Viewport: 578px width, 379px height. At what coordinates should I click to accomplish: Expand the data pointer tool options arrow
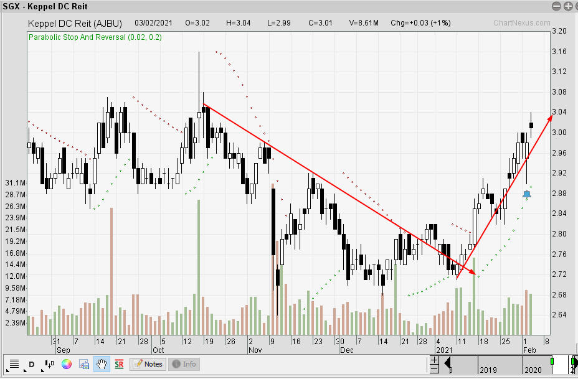click(x=42, y=371)
